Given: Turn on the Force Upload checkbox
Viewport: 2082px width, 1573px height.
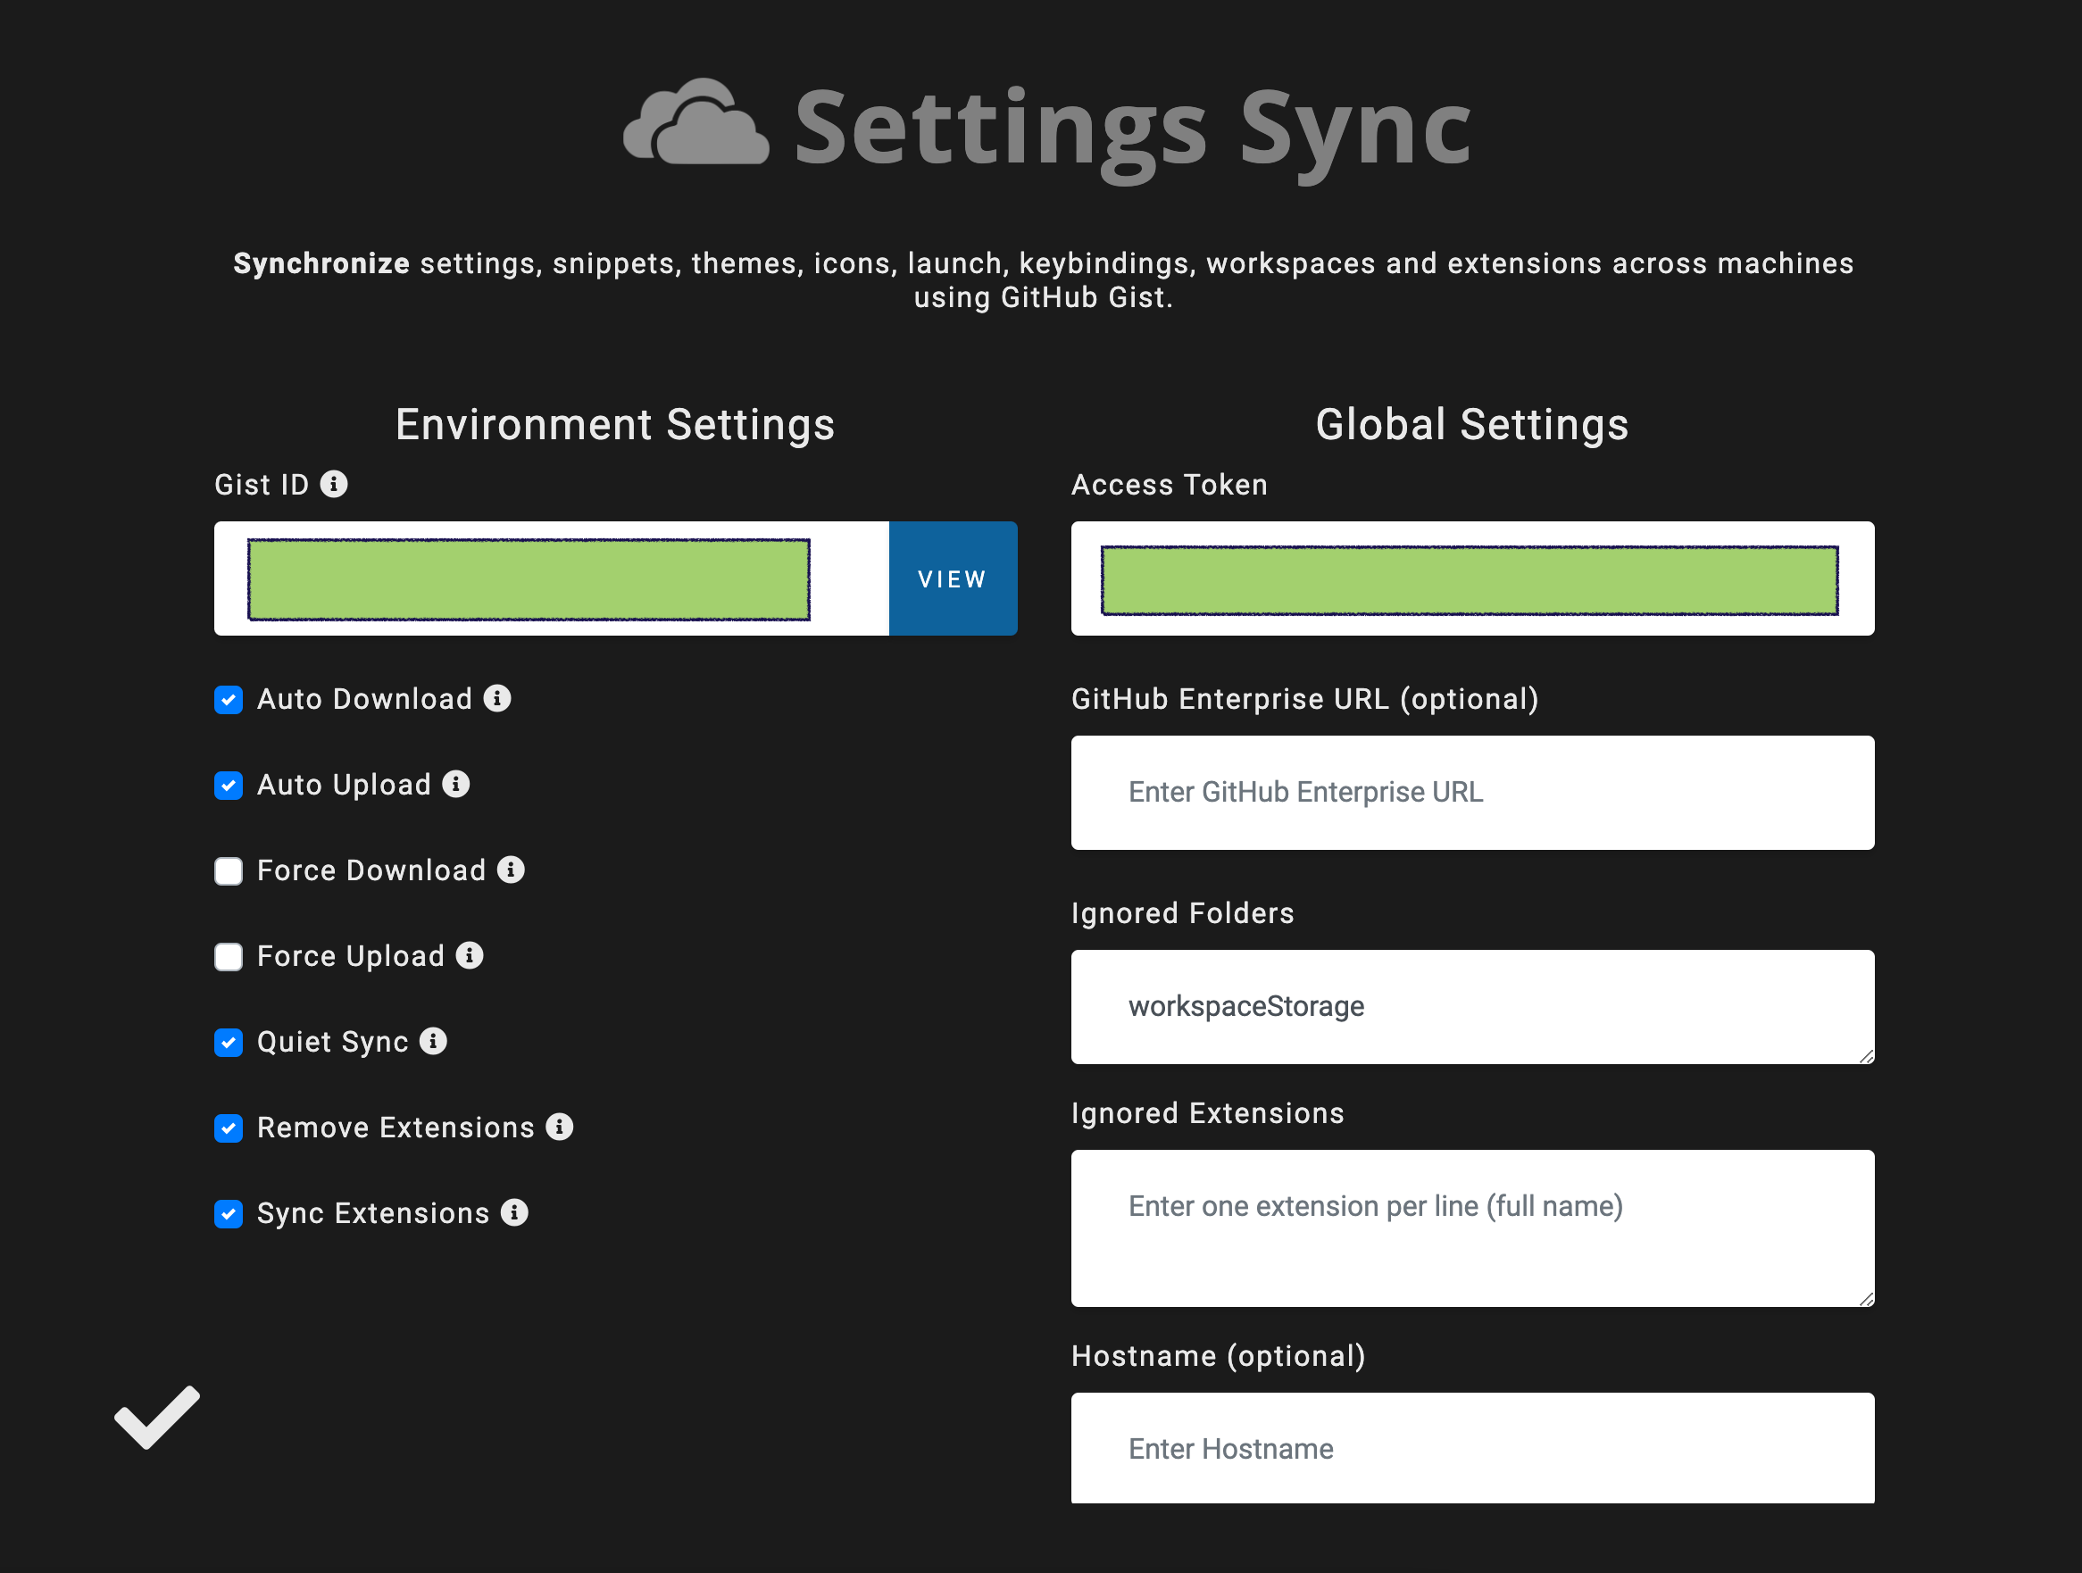Looking at the screenshot, I should [229, 957].
